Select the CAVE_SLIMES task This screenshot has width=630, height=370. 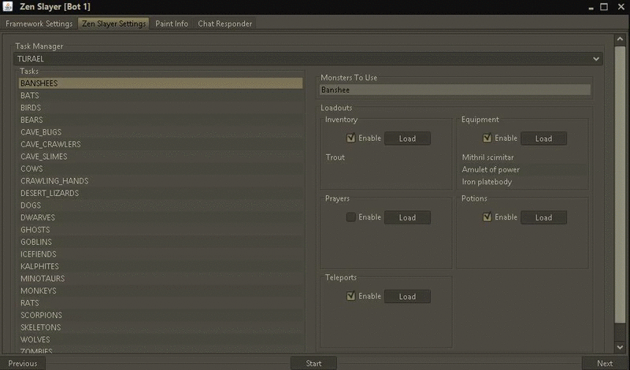tap(161, 157)
